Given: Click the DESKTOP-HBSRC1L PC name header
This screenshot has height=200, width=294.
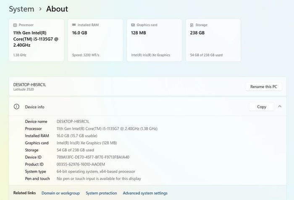Looking at the screenshot, I should pos(30,85).
